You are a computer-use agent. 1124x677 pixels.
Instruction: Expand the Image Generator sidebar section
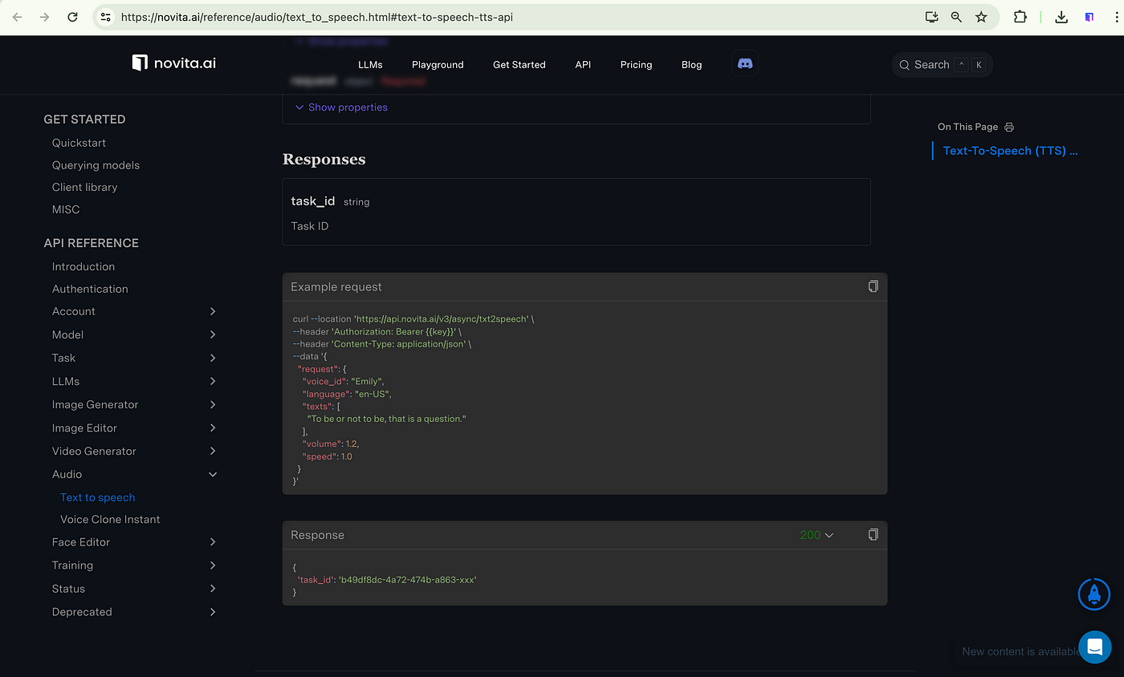212,404
